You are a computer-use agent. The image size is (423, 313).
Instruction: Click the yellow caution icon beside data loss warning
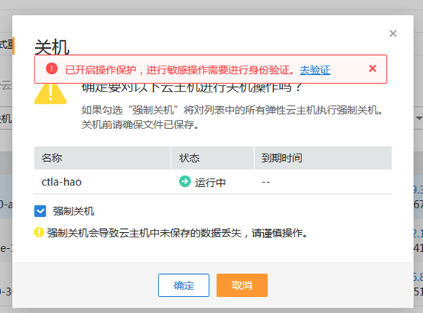pos(39,232)
